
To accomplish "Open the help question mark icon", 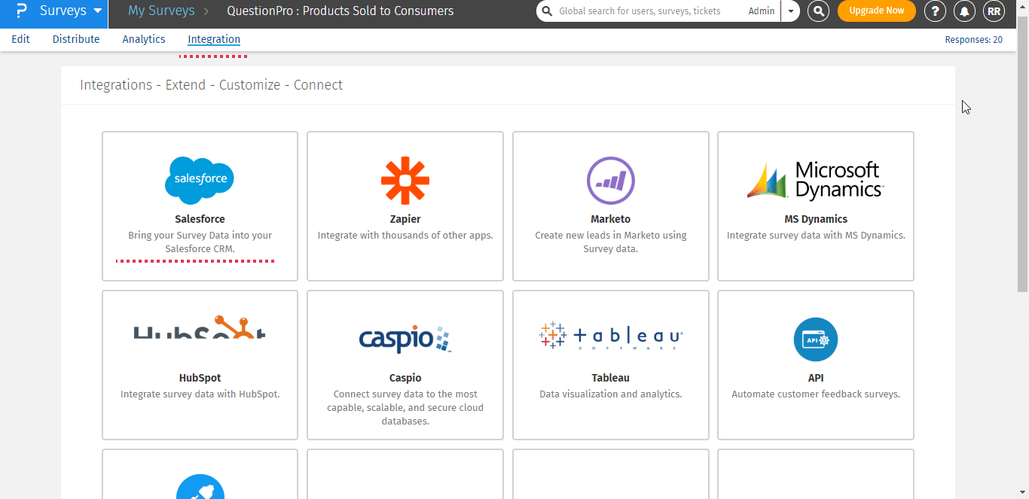I will [x=935, y=11].
